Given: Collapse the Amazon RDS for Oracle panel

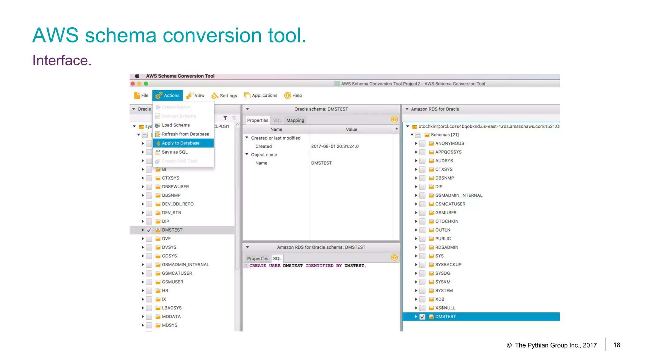Looking at the screenshot, I should [407, 109].
